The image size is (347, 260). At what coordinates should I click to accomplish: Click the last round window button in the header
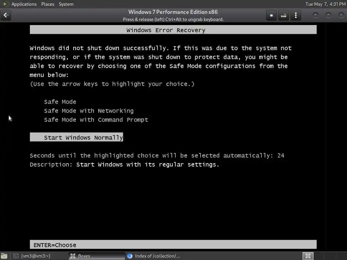tap(341, 15)
